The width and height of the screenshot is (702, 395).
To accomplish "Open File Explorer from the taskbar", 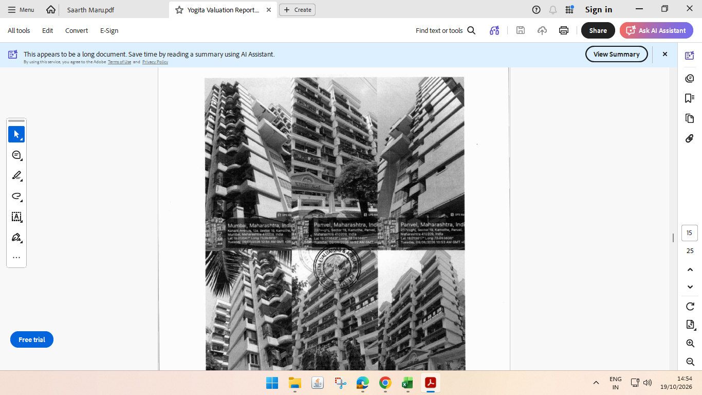I will tap(294, 383).
